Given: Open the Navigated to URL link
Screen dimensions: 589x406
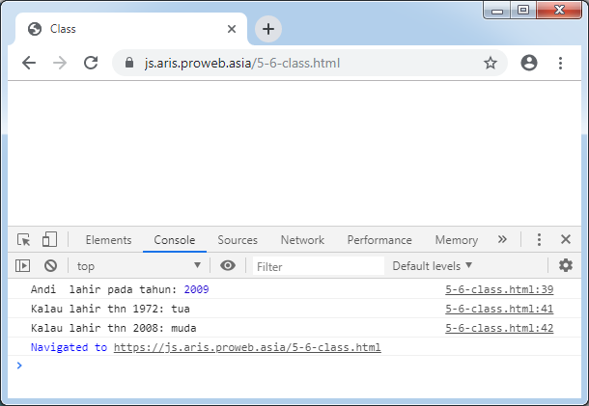Looking at the screenshot, I should pyautogui.click(x=247, y=347).
